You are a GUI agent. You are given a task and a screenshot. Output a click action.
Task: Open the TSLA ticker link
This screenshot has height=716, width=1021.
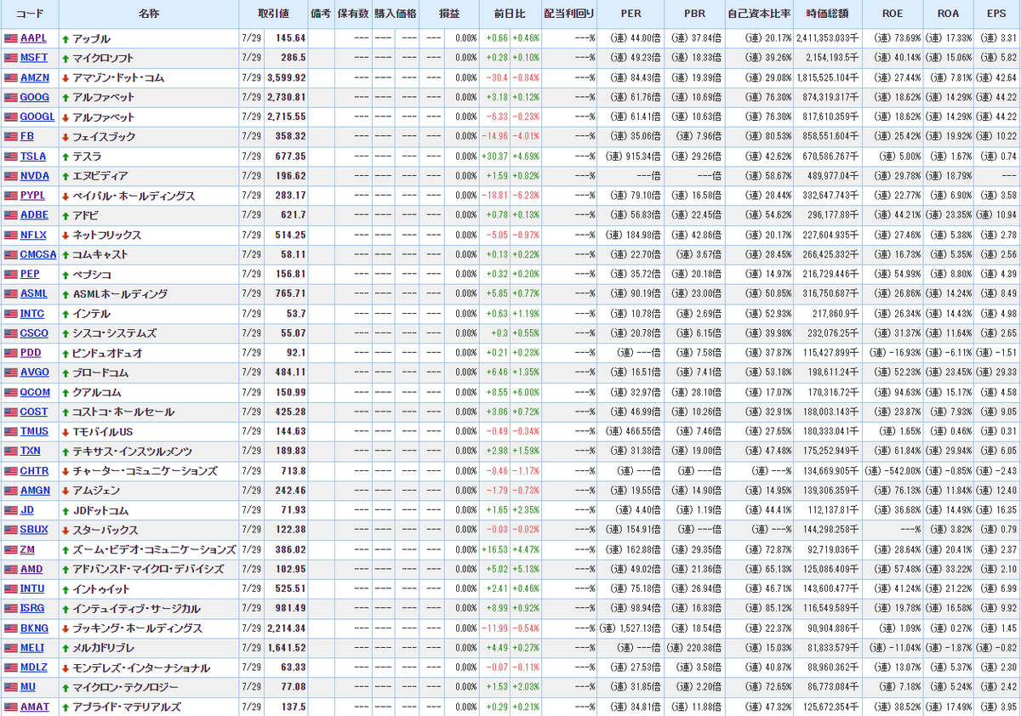33,156
